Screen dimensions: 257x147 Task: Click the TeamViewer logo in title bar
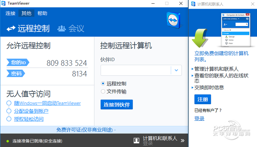click(x=3, y=3)
